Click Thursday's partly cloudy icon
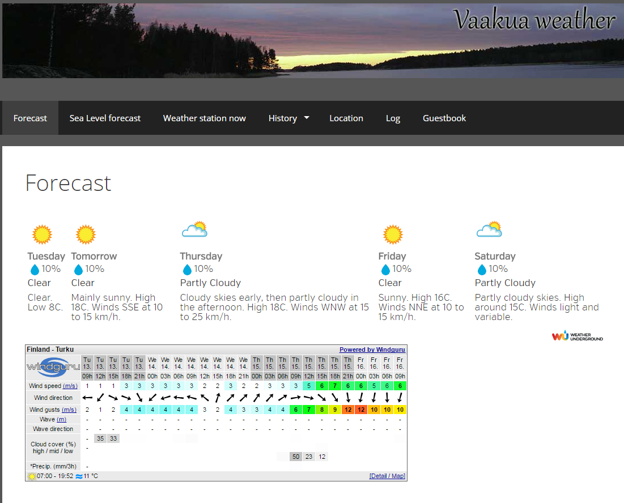 (x=194, y=229)
